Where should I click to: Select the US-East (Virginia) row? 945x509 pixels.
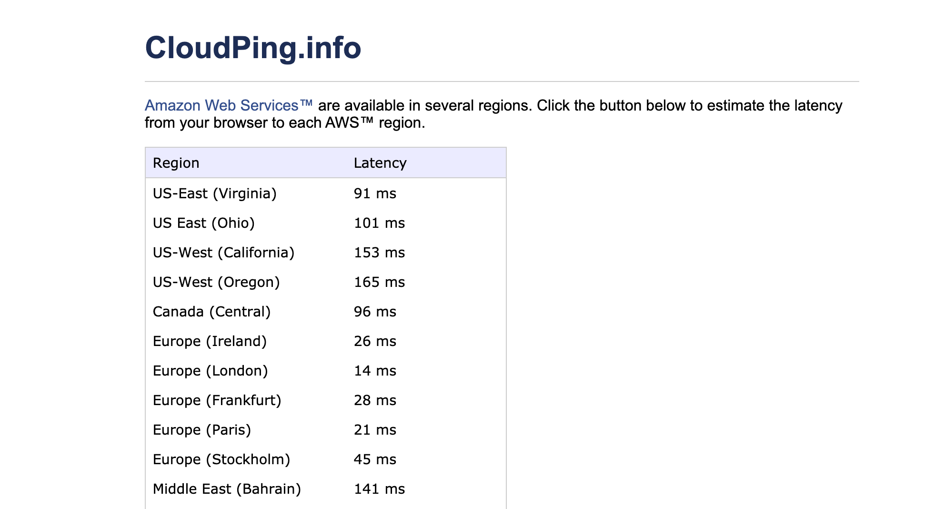(x=214, y=193)
